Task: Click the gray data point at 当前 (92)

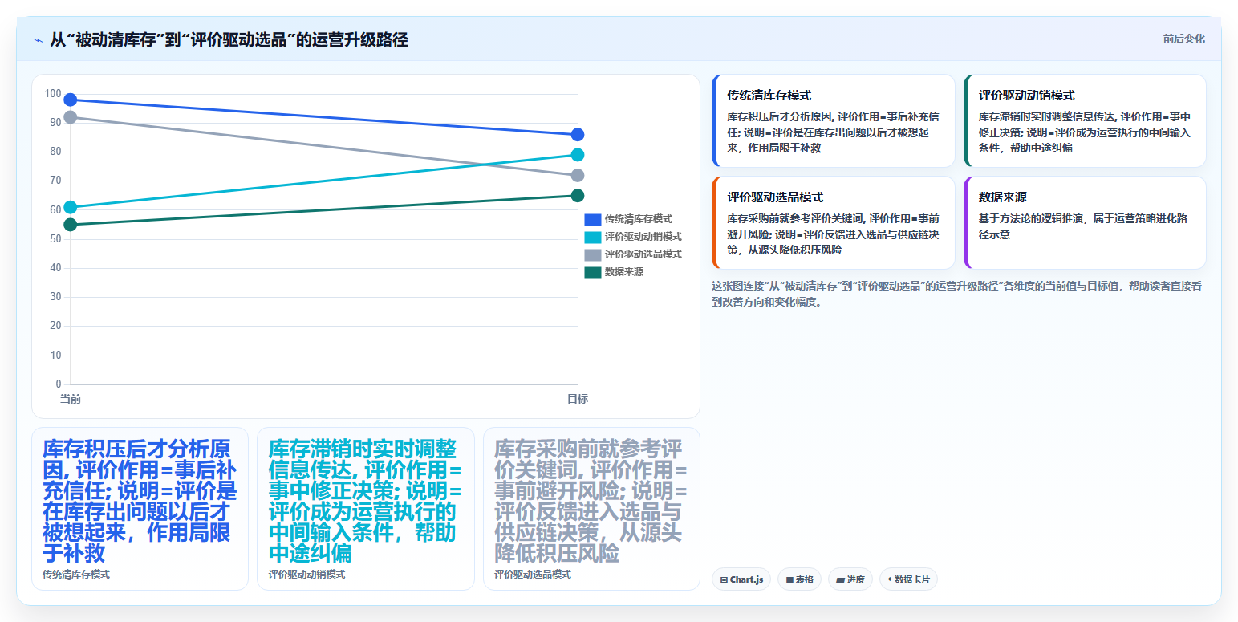Action: coord(71,117)
